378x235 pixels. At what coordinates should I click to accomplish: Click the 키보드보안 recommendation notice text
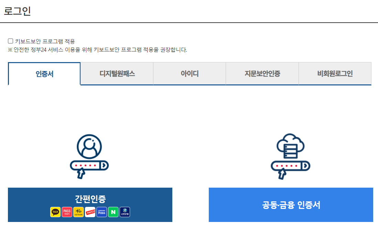(x=97, y=50)
